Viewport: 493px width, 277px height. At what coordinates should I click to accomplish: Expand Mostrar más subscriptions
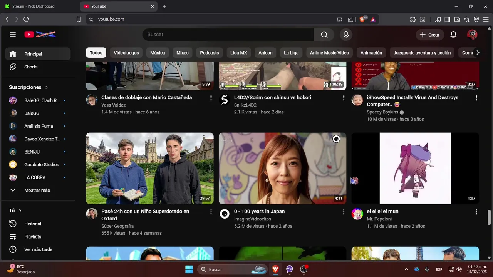pos(38,190)
